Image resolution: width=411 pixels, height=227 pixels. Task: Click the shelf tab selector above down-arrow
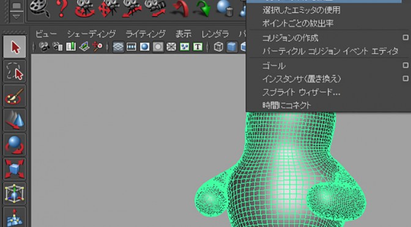coord(17,5)
